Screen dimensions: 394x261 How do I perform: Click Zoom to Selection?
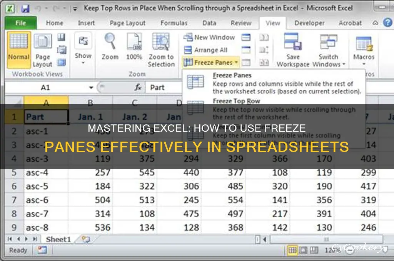(161, 50)
